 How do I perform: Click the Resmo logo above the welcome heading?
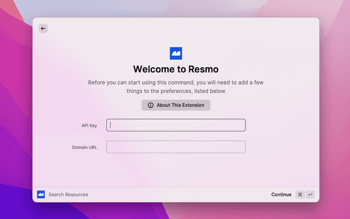point(176,53)
